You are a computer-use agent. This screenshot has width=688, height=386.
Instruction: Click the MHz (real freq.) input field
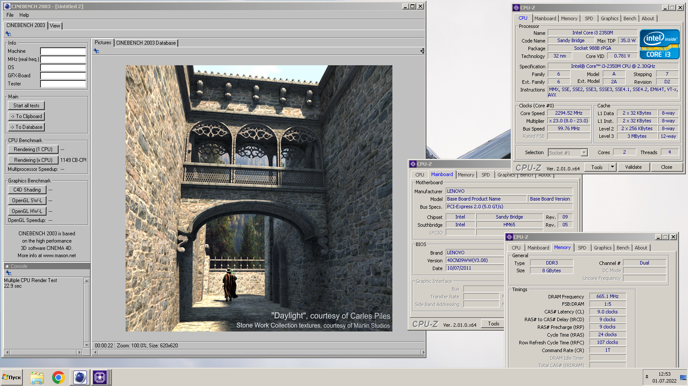(x=63, y=59)
